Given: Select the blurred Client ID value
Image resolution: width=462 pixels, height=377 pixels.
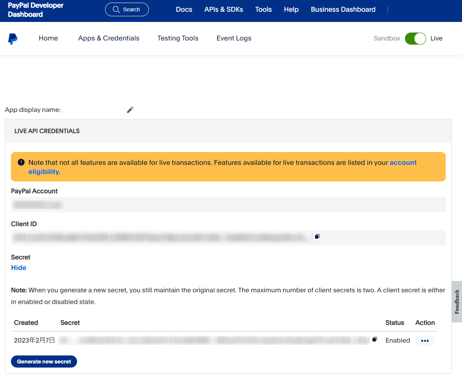Looking at the screenshot, I should tap(162, 237).
